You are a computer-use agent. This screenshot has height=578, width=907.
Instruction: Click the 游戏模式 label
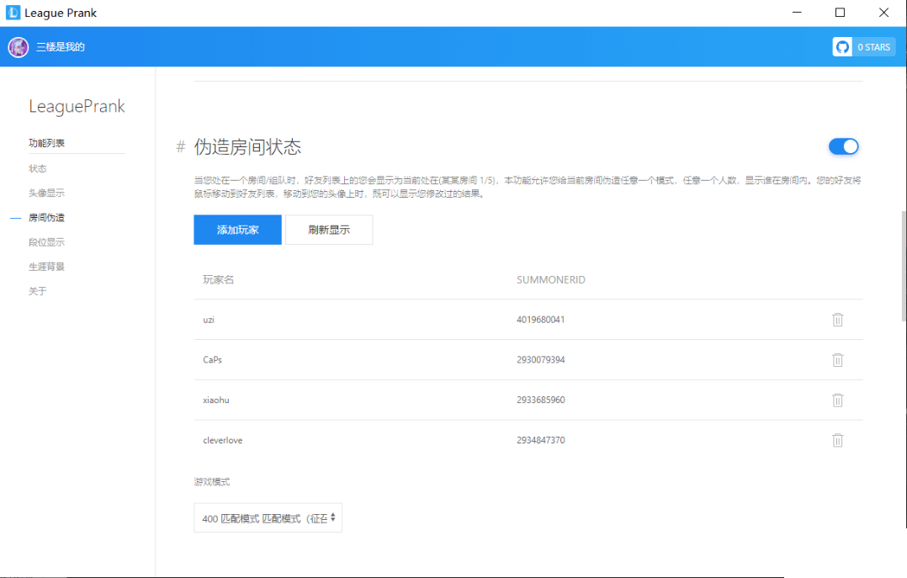click(212, 481)
